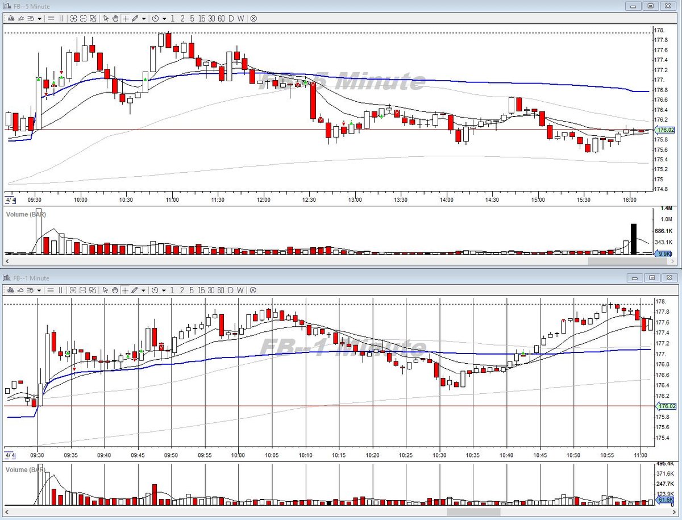Switch 1 Minute chart to 15 minute interval
This screenshot has height=520, width=682.
pyautogui.click(x=202, y=289)
